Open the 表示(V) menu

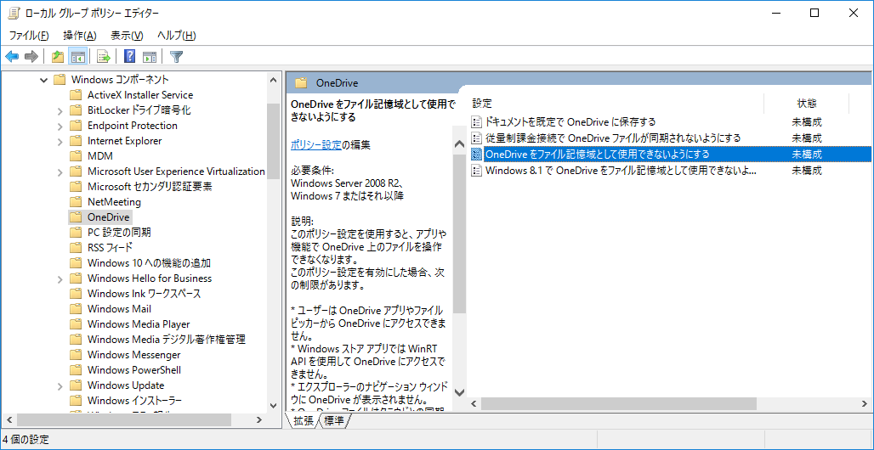click(x=127, y=36)
